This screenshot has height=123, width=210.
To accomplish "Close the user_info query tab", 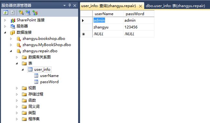I will pos(140,6).
